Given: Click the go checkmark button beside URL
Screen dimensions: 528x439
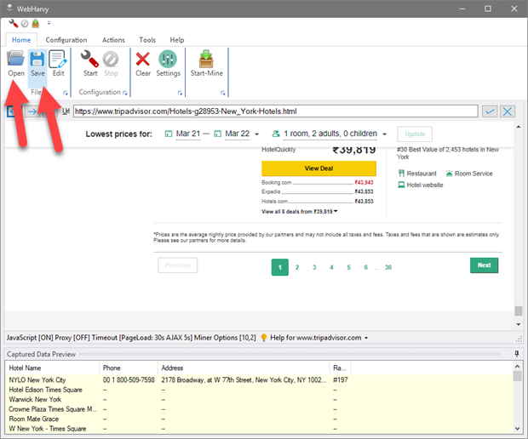Looking at the screenshot, I should pos(490,111).
